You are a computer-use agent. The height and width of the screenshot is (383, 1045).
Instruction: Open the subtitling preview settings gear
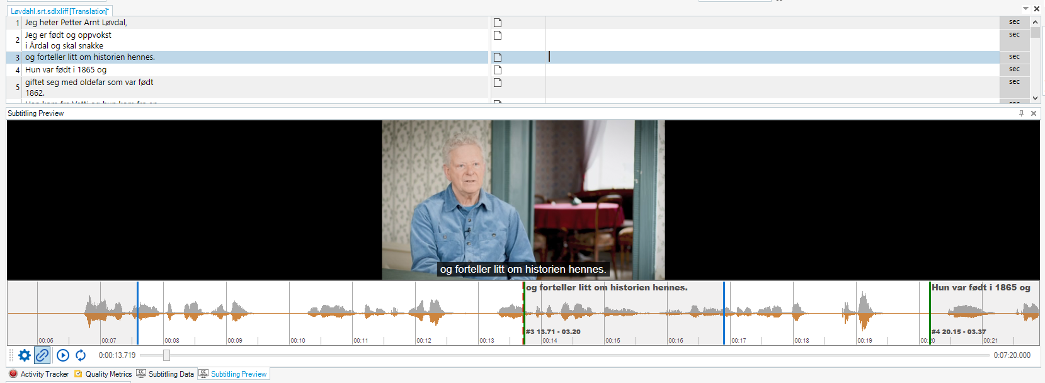(25, 355)
